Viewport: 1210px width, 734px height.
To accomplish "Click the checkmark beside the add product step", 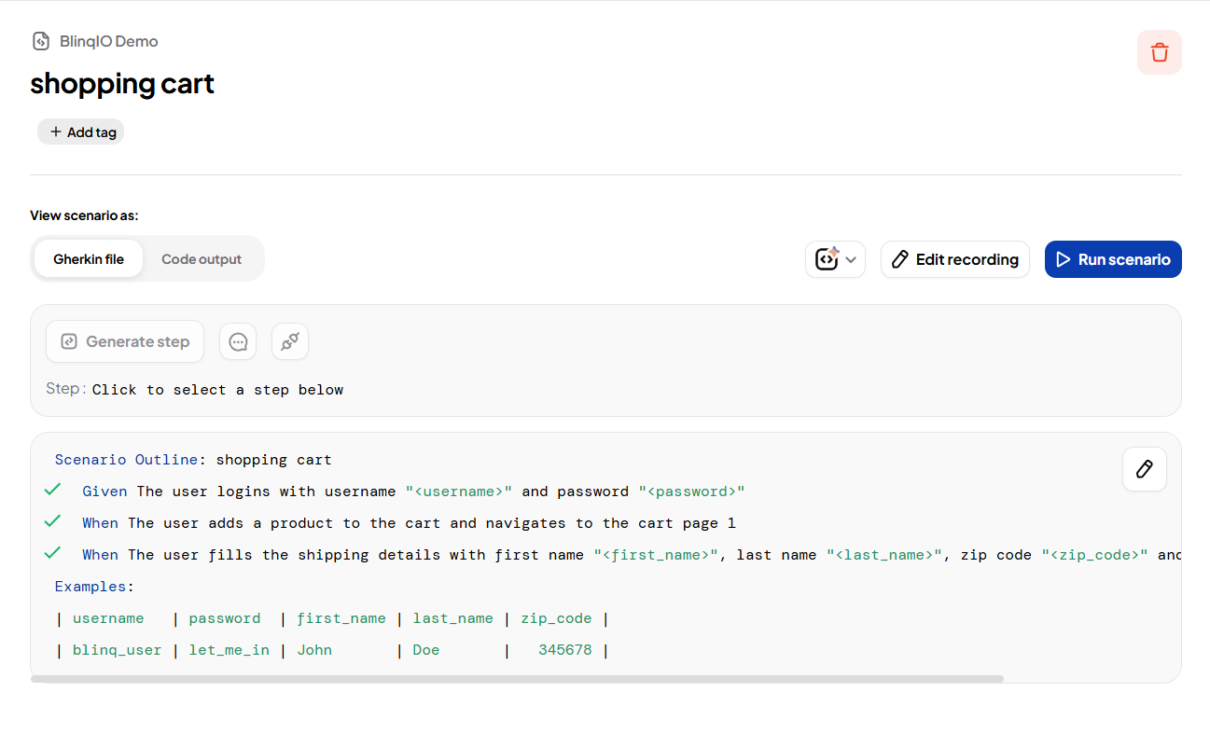I will coord(52,521).
